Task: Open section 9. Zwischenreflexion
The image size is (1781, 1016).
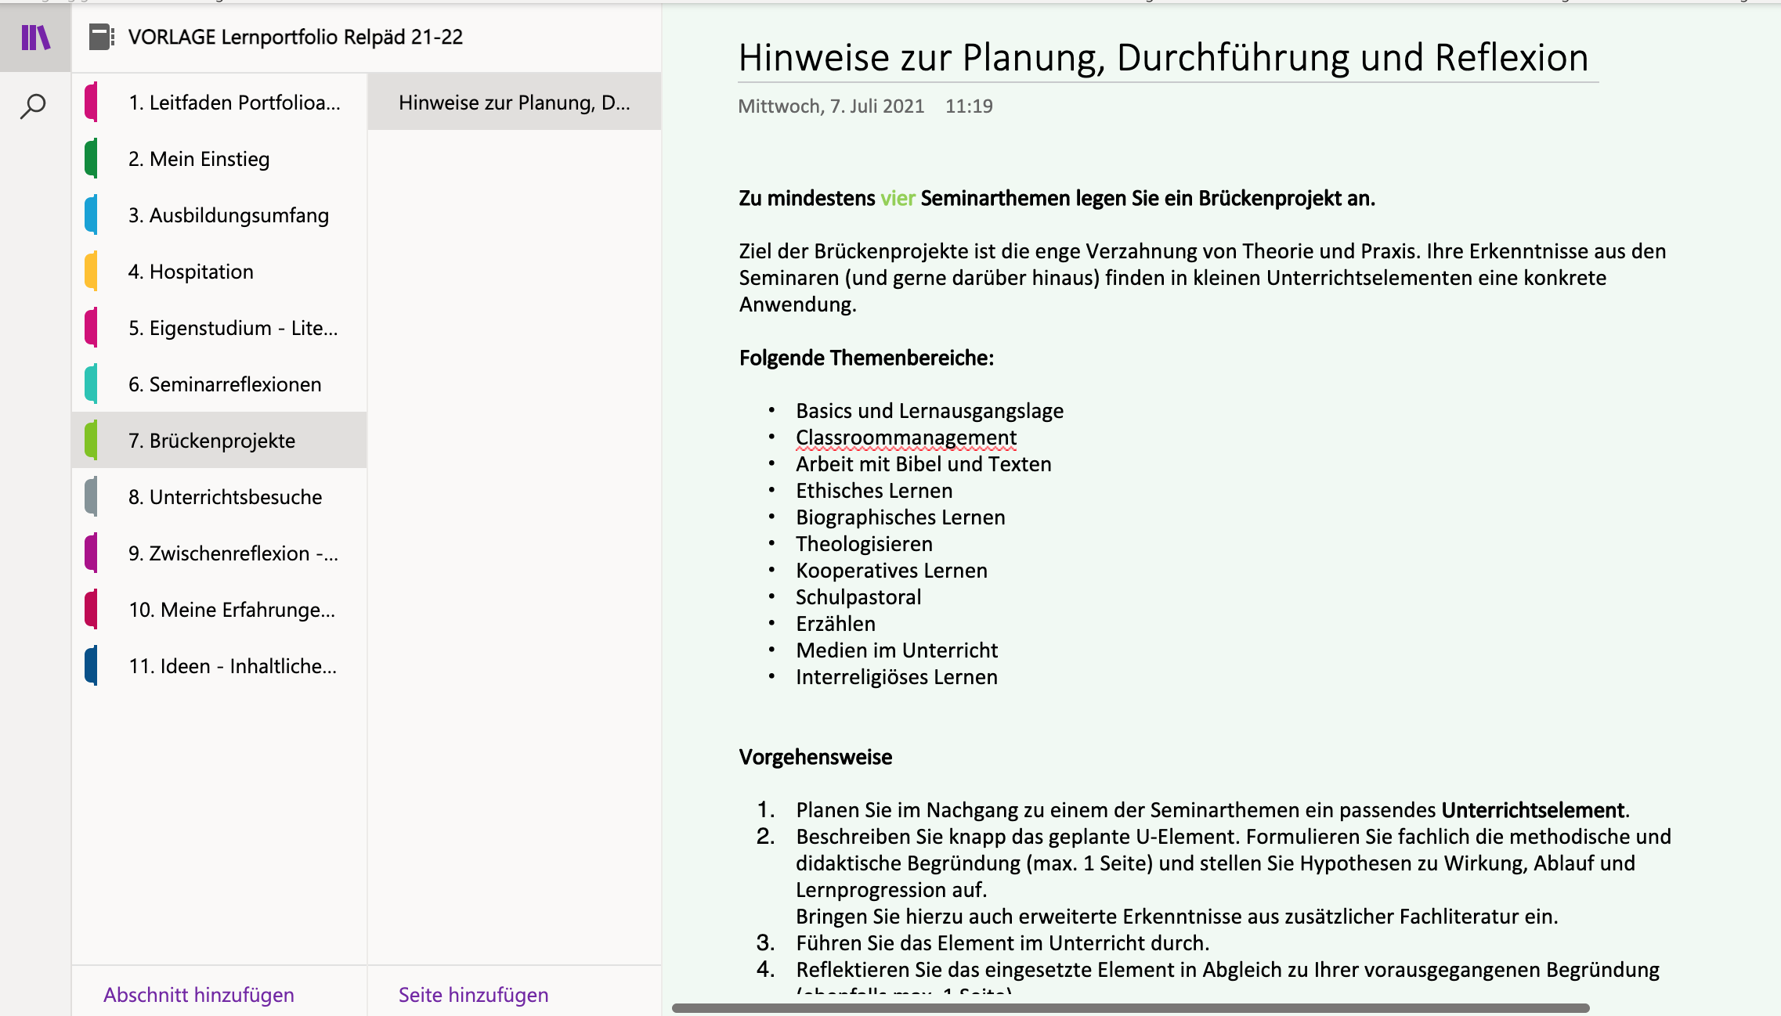Action: 233,553
